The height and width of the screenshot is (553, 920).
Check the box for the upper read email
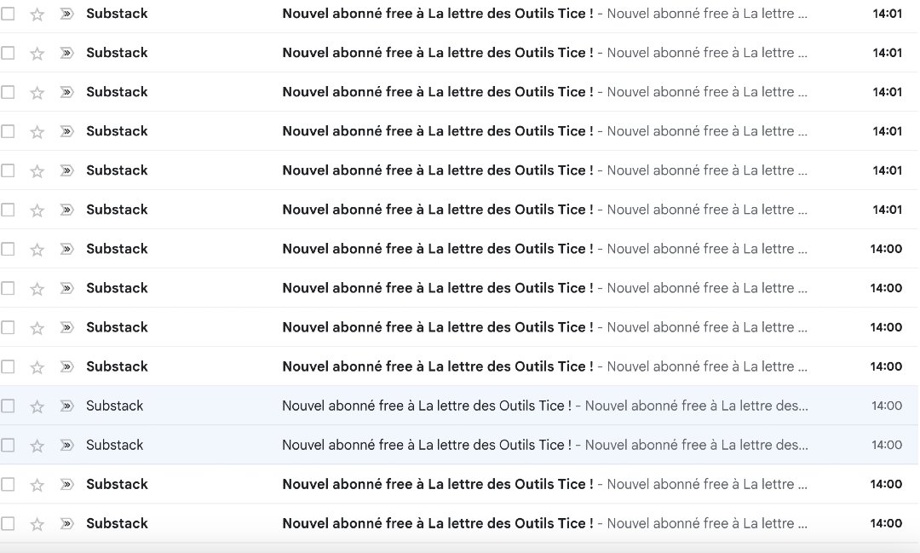click(8, 406)
